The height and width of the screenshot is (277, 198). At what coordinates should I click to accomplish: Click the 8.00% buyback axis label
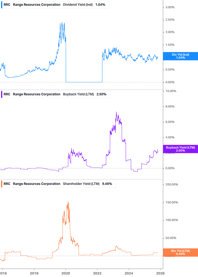point(170,106)
